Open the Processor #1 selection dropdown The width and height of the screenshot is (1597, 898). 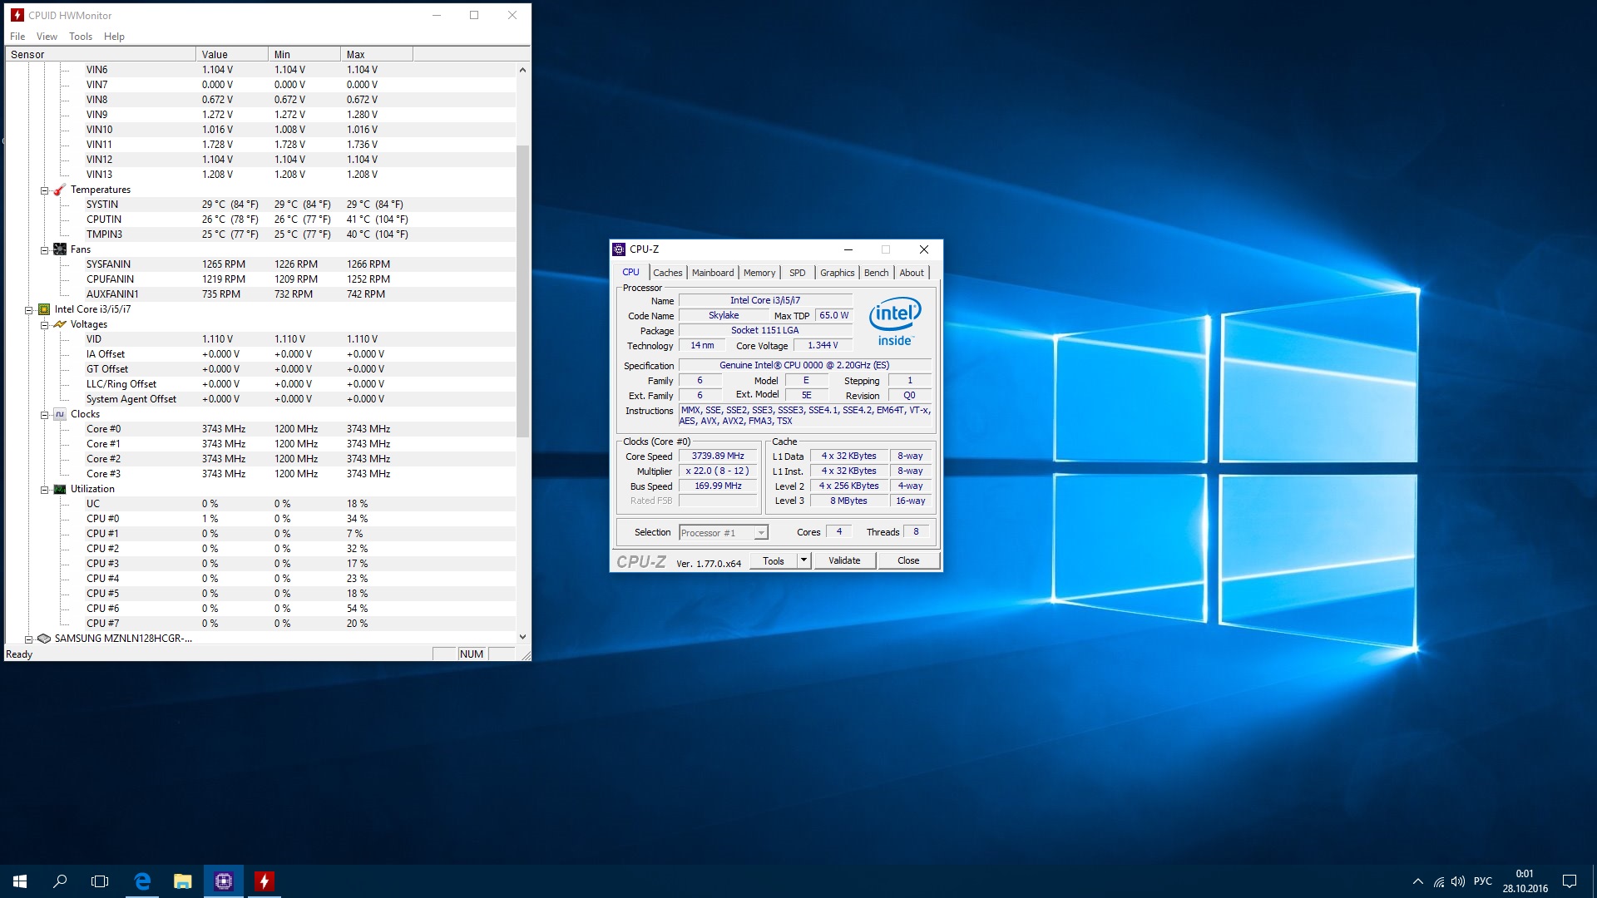(760, 533)
